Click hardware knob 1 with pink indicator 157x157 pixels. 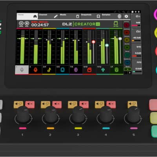click(23, 115)
